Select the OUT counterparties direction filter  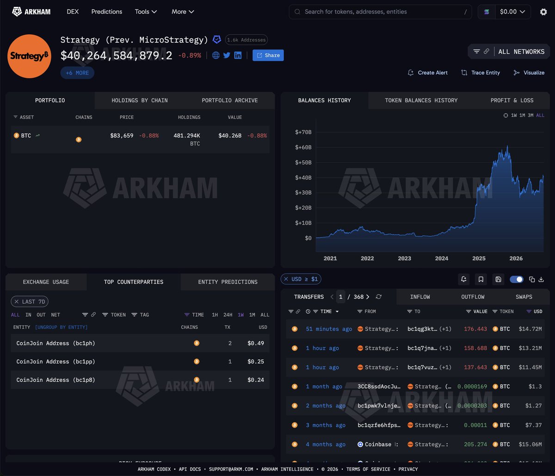coord(41,315)
